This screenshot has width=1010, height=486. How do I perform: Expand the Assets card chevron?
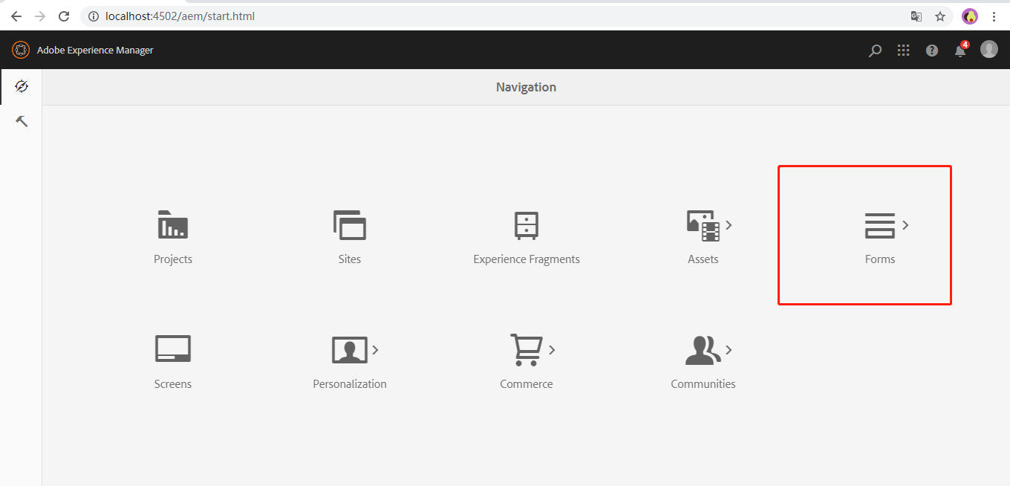pos(727,225)
